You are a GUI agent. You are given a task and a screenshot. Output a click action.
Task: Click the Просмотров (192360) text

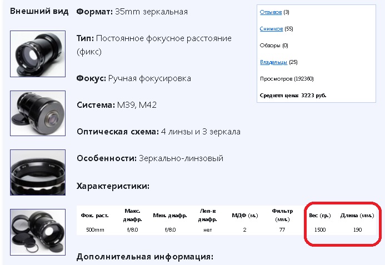[287, 79]
